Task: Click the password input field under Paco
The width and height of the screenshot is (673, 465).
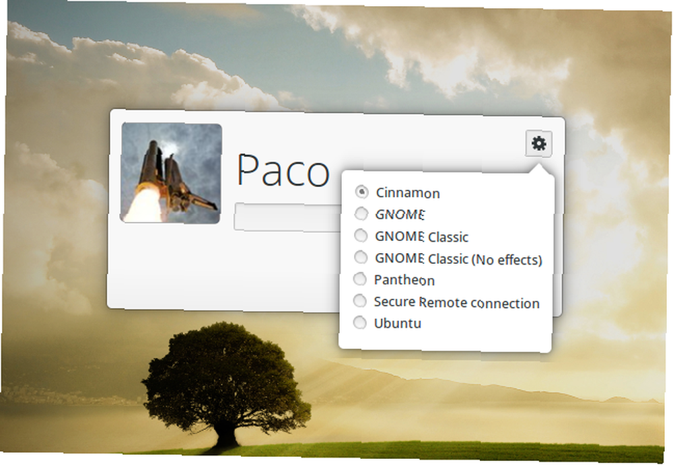Action: 287,217
